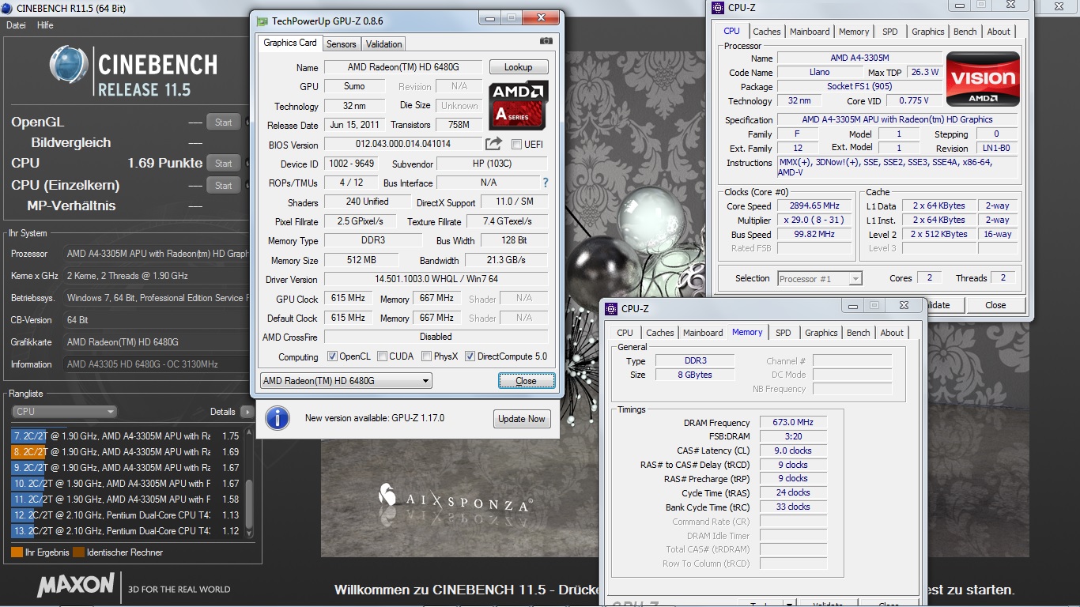Start the CPU benchmark in Cinebench
1080x607 pixels.
(224, 163)
